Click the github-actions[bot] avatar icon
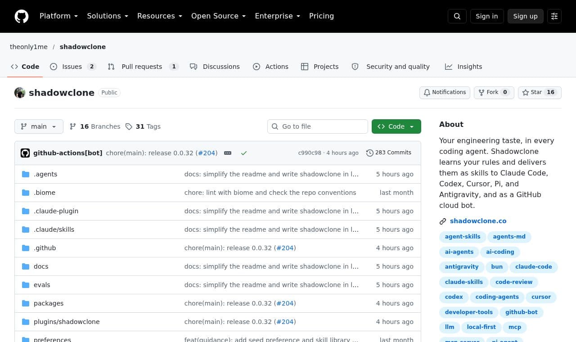Viewport: 576px width, 342px height. click(25, 153)
